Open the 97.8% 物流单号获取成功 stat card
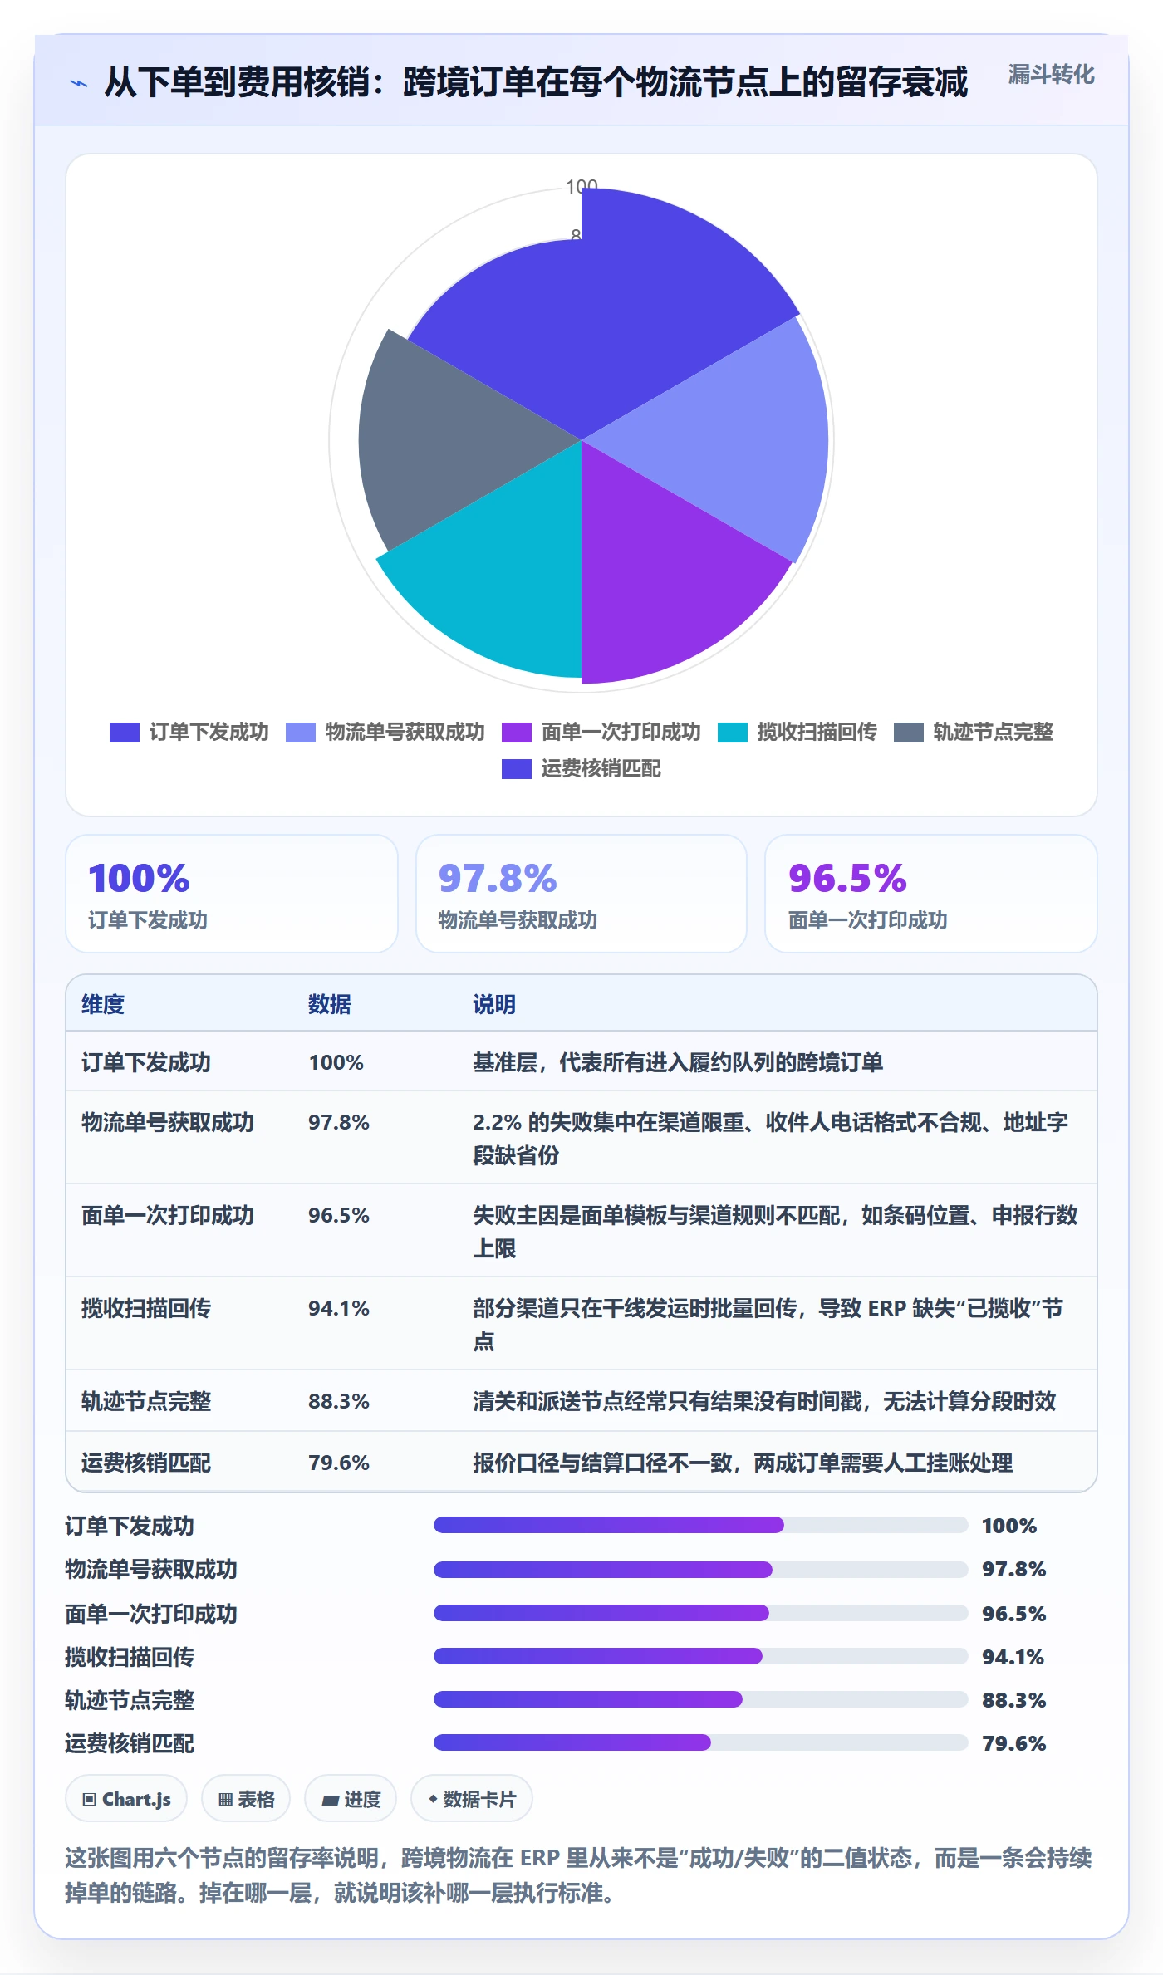This screenshot has height=1975, width=1163. 581,894
